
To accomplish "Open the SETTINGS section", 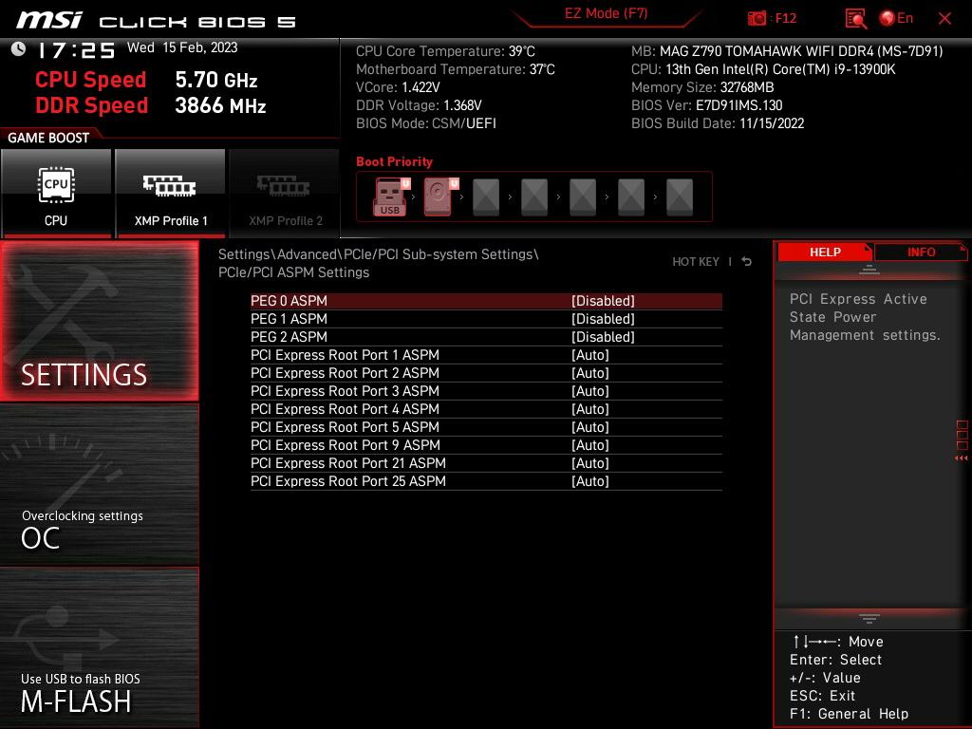I will pos(100,321).
